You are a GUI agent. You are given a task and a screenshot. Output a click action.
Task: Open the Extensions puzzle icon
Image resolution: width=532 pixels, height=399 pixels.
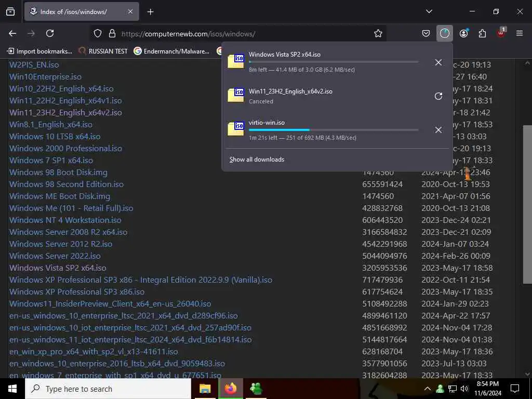[482, 33]
